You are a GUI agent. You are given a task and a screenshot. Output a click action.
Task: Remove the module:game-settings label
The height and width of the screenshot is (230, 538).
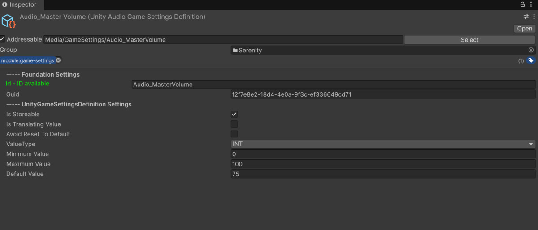pos(58,60)
